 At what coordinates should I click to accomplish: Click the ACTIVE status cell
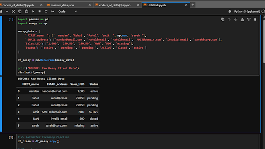click(x=93, y=112)
